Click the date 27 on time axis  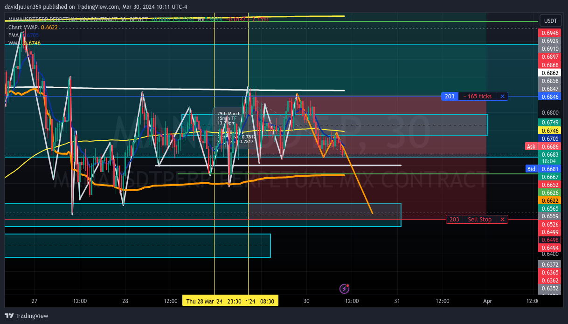click(x=35, y=301)
